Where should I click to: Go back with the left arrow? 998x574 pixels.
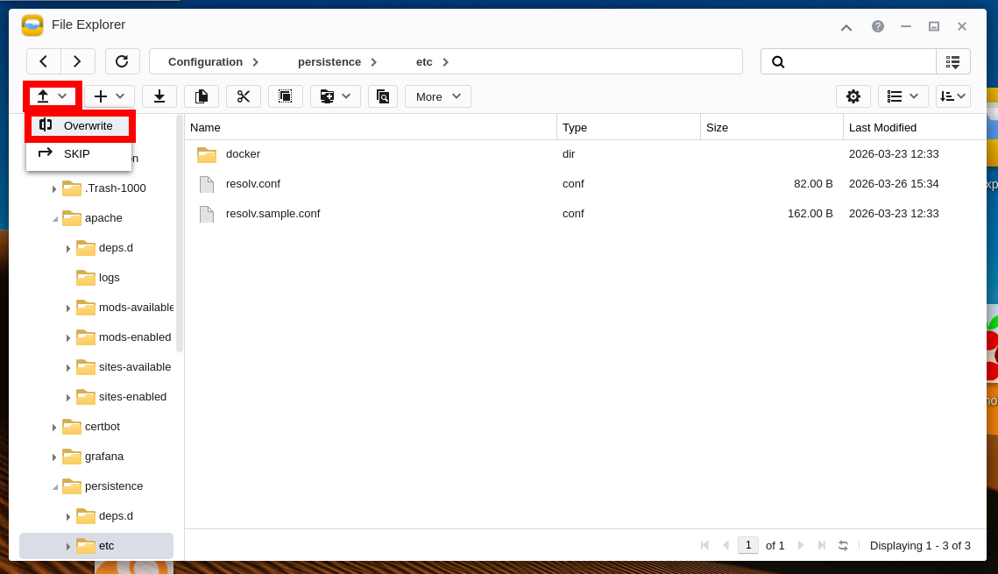44,61
